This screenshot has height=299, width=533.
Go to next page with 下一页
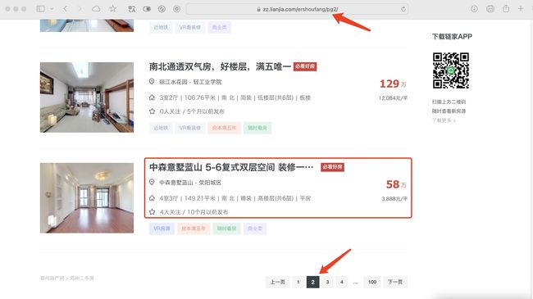(395, 282)
